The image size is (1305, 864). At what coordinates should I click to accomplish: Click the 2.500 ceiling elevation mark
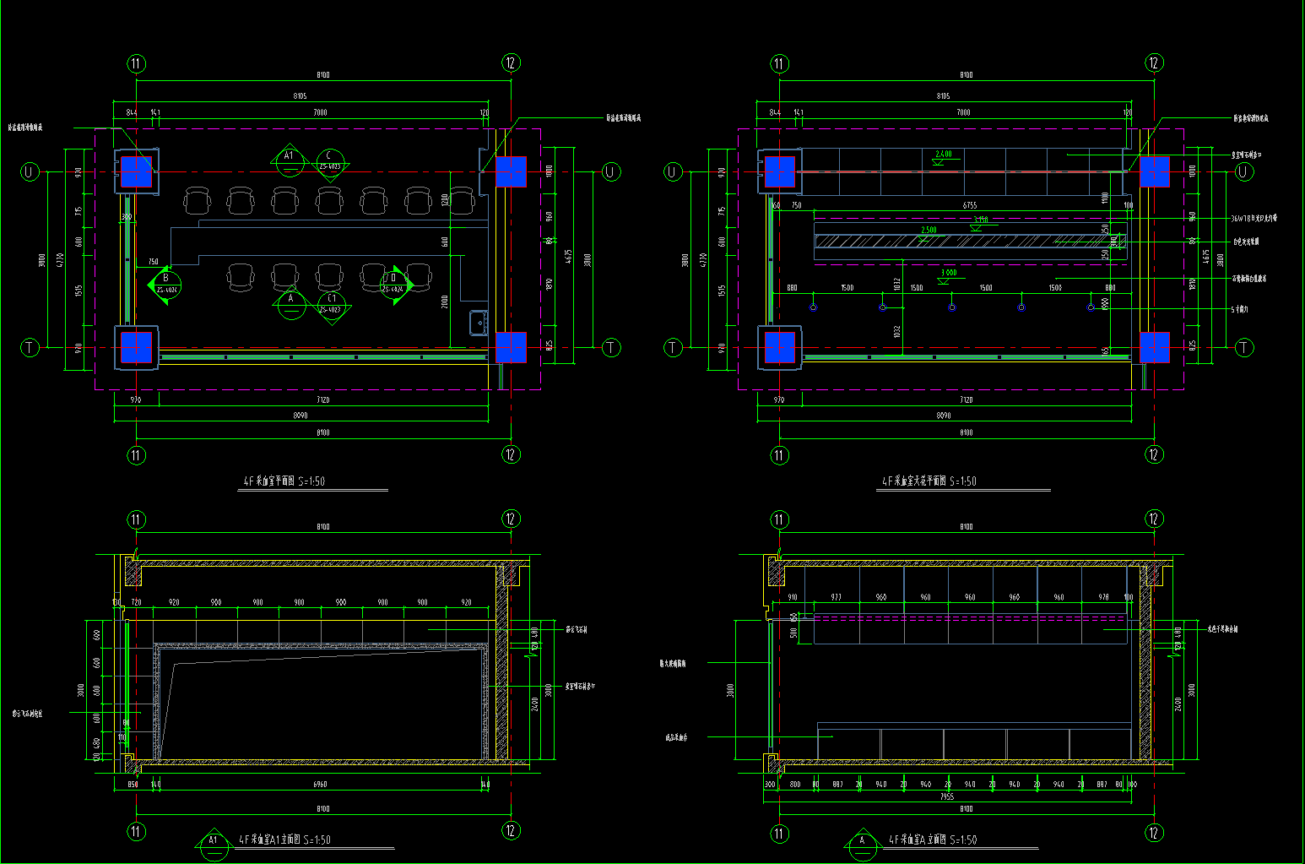point(928,231)
